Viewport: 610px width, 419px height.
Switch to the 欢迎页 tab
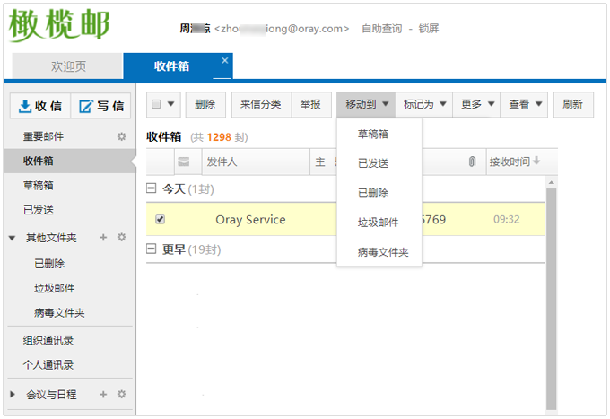click(x=68, y=66)
